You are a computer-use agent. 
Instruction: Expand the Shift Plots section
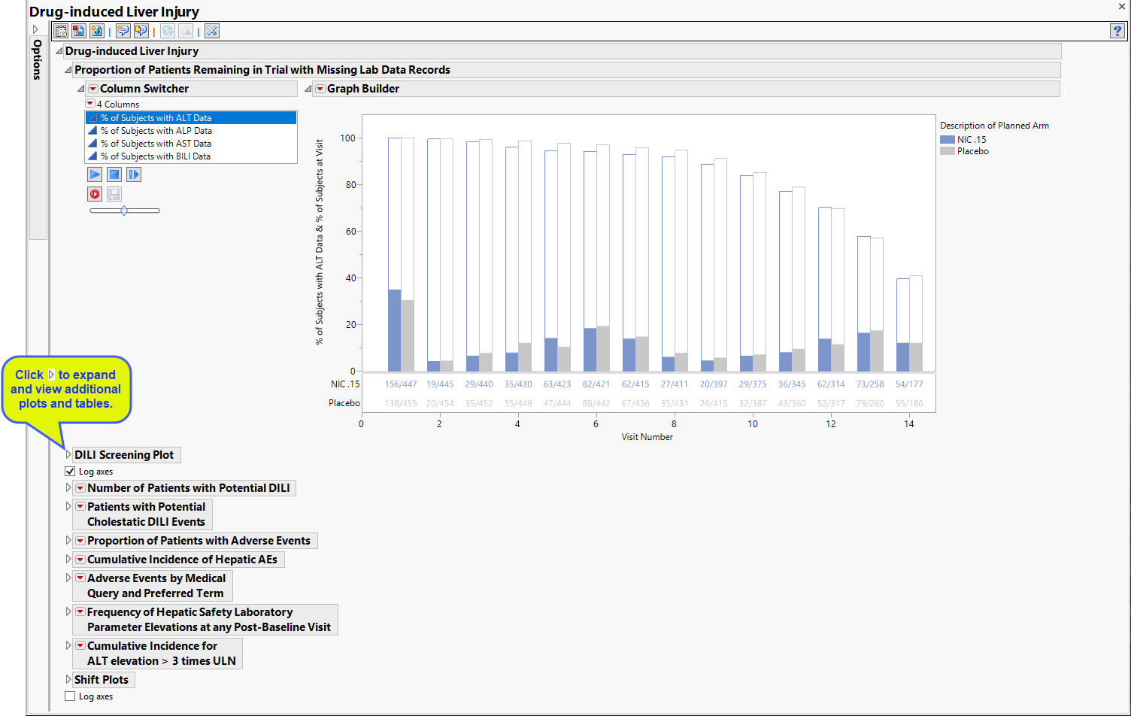tap(68, 680)
